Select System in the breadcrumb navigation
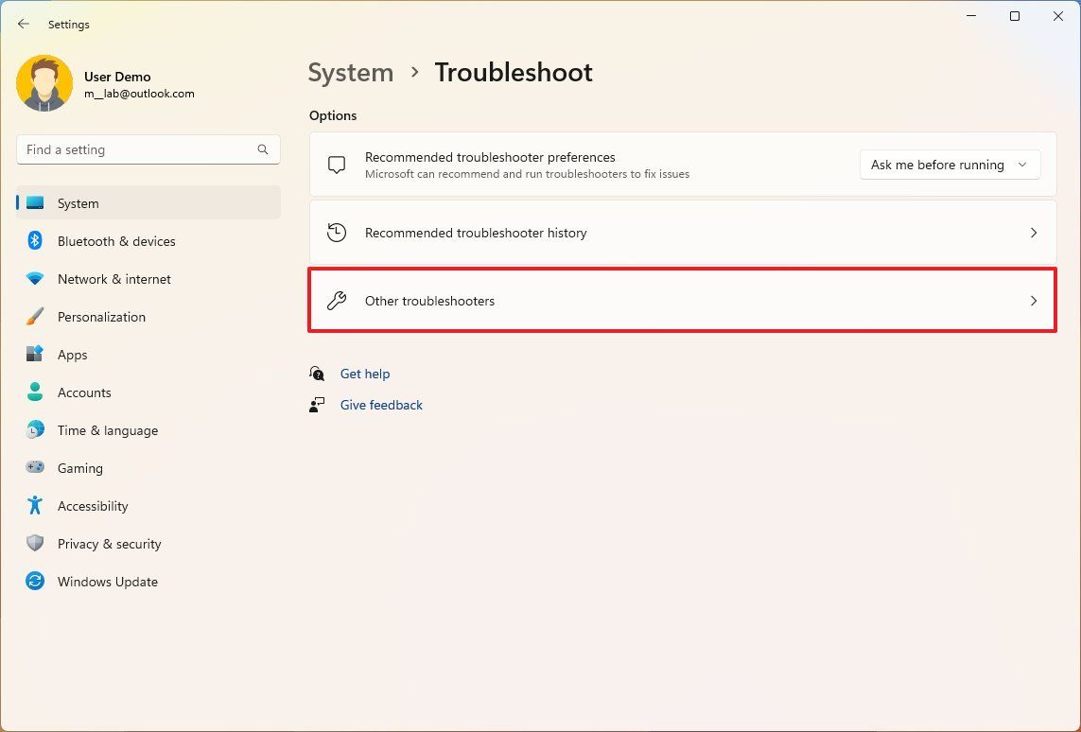The image size is (1081, 732). point(350,72)
